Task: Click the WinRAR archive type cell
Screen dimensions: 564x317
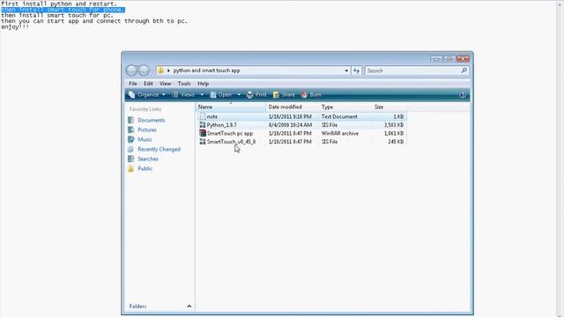Action: (340, 133)
